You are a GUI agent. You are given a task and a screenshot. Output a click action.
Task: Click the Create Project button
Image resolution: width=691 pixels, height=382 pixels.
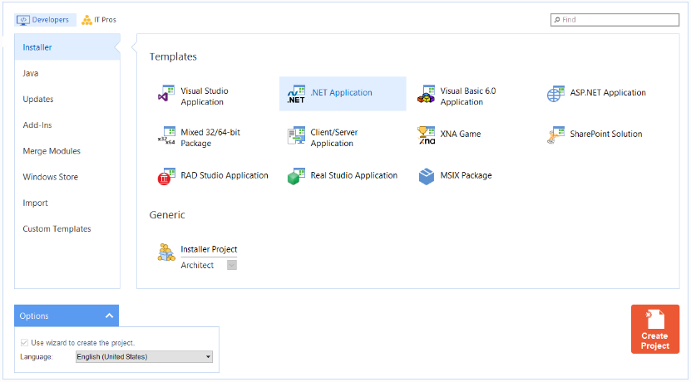(x=654, y=330)
